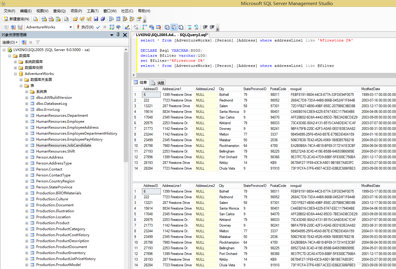Open the 连接(O) connect dropdown

point(10,42)
